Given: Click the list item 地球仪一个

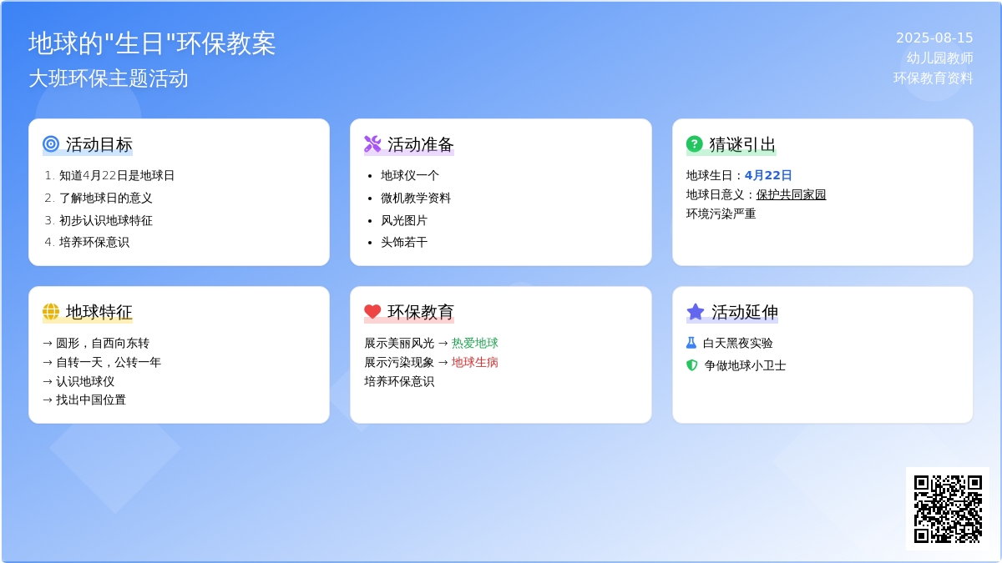Looking at the screenshot, I should 410,175.
